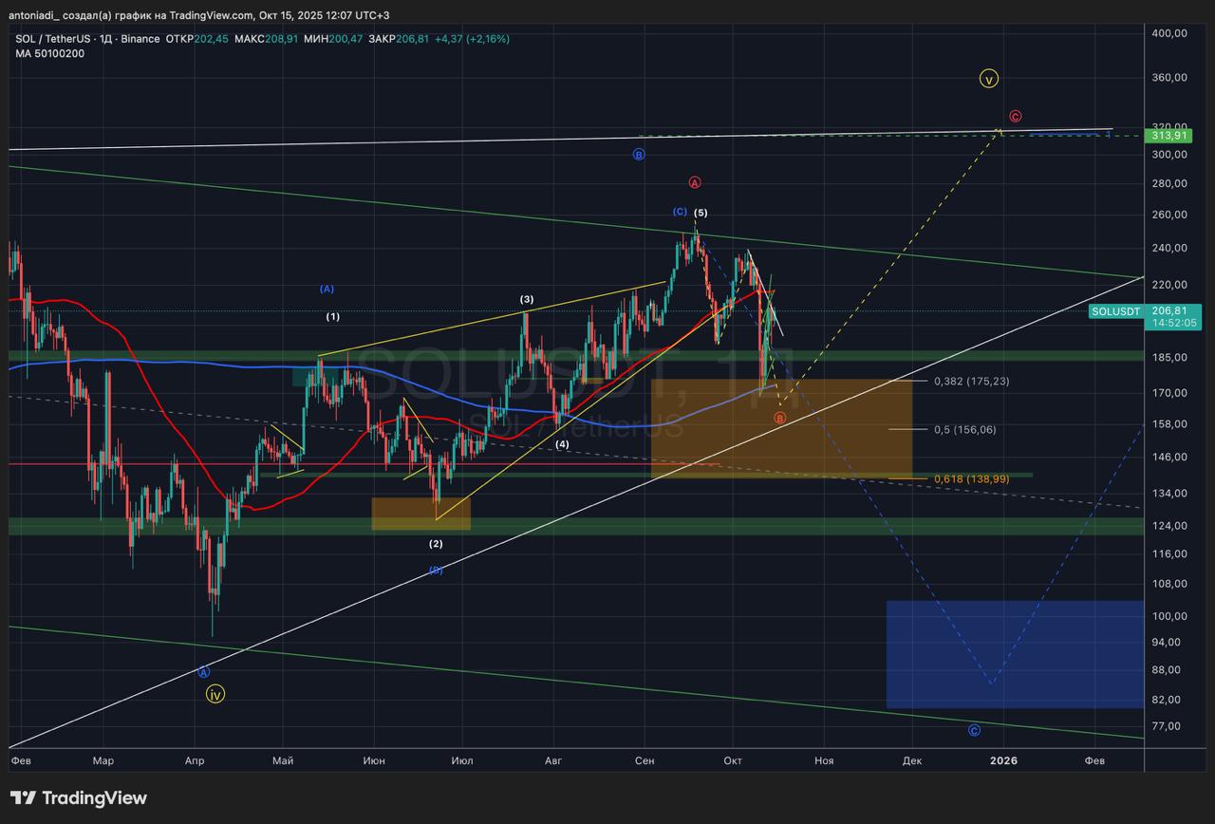Click the TradingView logo at bottom left

click(x=79, y=797)
